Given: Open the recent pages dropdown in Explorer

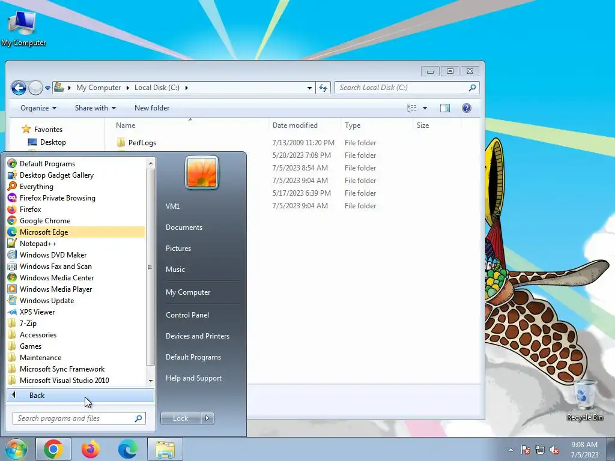Looking at the screenshot, I should [x=47, y=88].
